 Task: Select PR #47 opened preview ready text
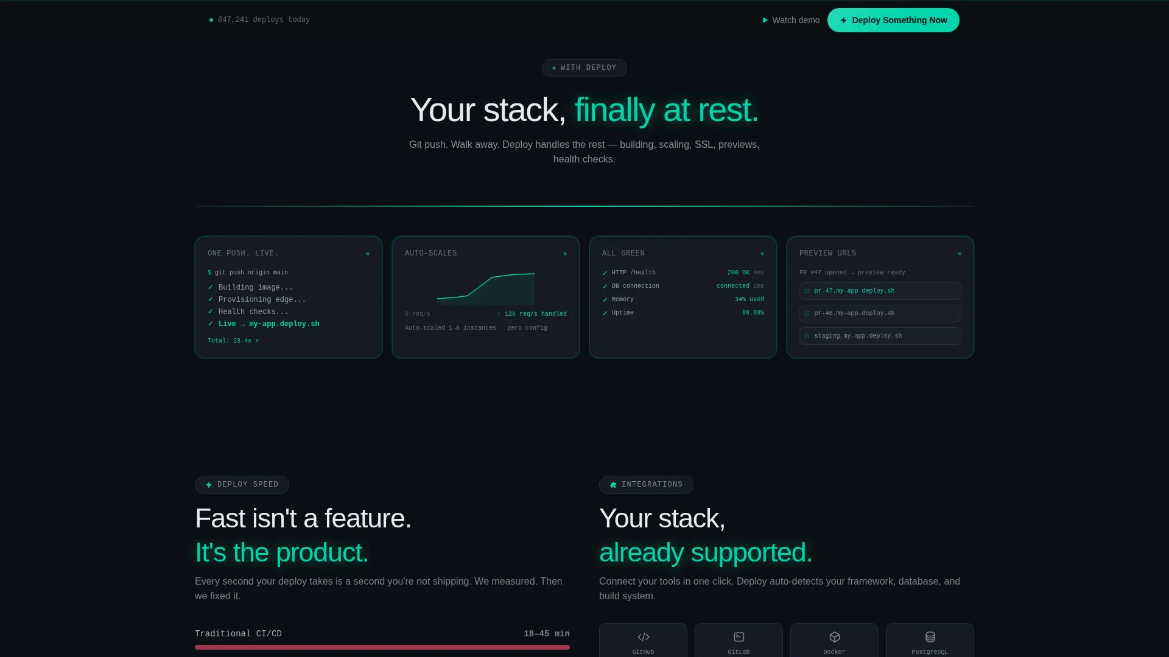pos(852,273)
